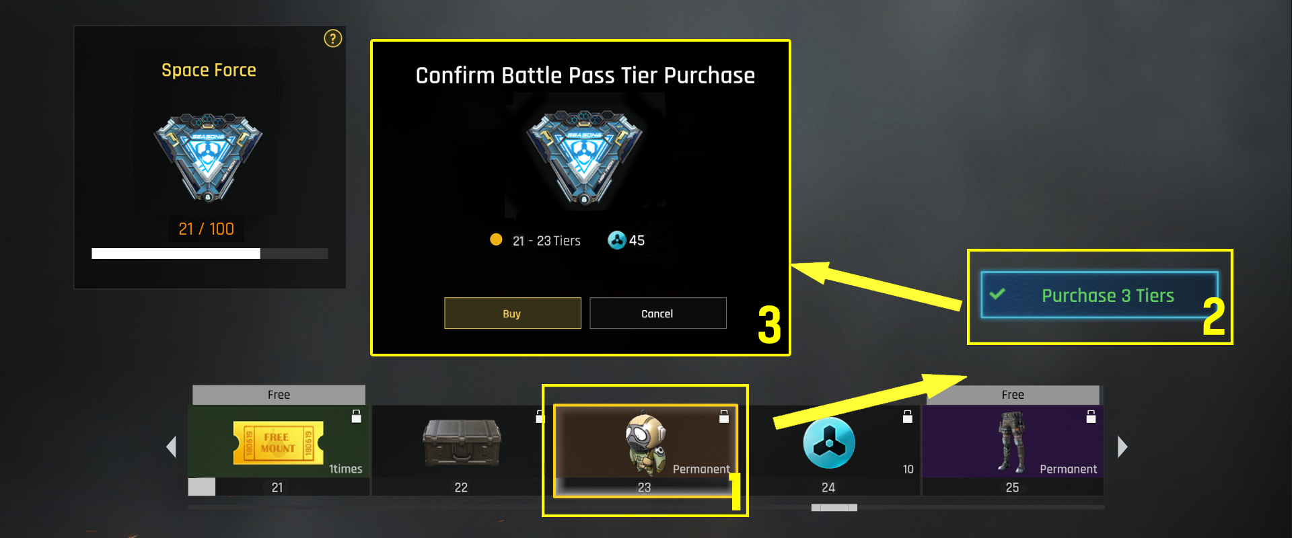
Task: Click the lock icon on tier 21
Action: point(357,416)
